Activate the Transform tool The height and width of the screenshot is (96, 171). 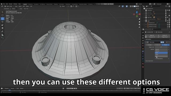click(2, 28)
